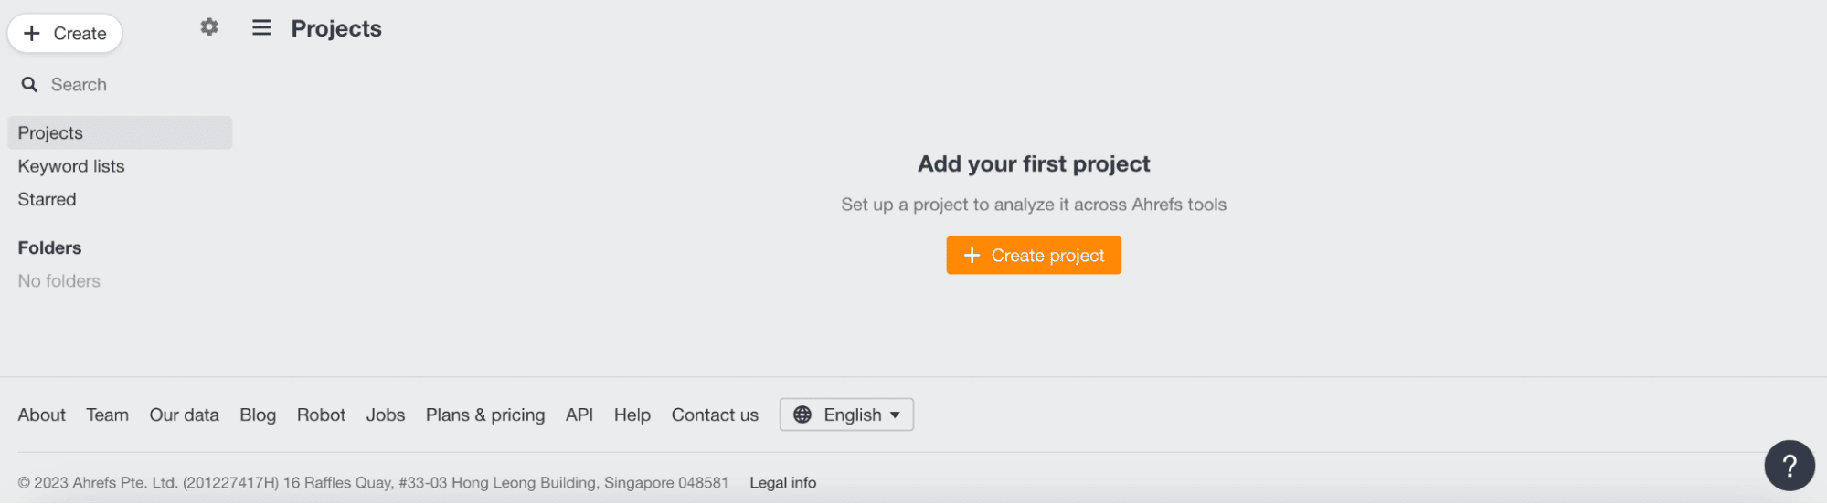This screenshot has width=1827, height=504.
Task: Open Keyword lists in sidebar
Action: pos(71,166)
